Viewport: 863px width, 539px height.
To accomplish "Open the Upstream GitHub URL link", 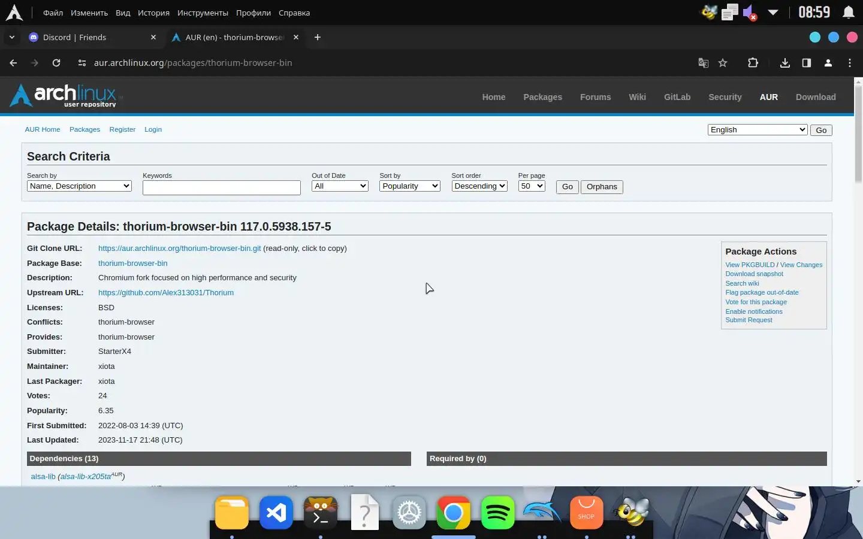I will [x=166, y=293].
